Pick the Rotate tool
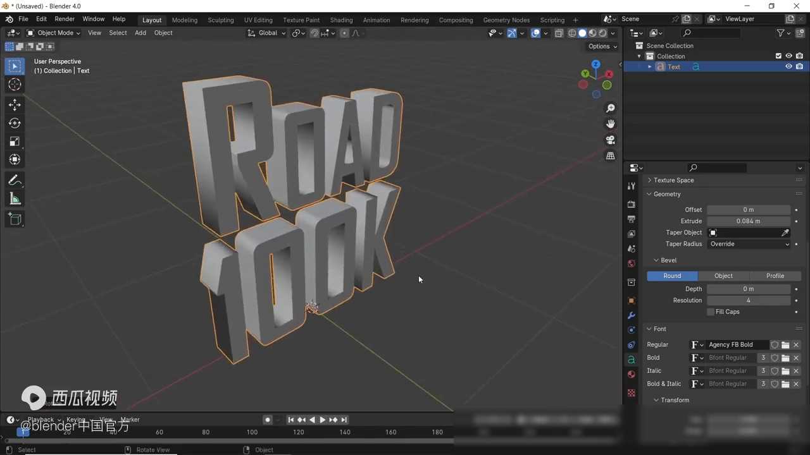810x455 pixels. pyautogui.click(x=15, y=123)
